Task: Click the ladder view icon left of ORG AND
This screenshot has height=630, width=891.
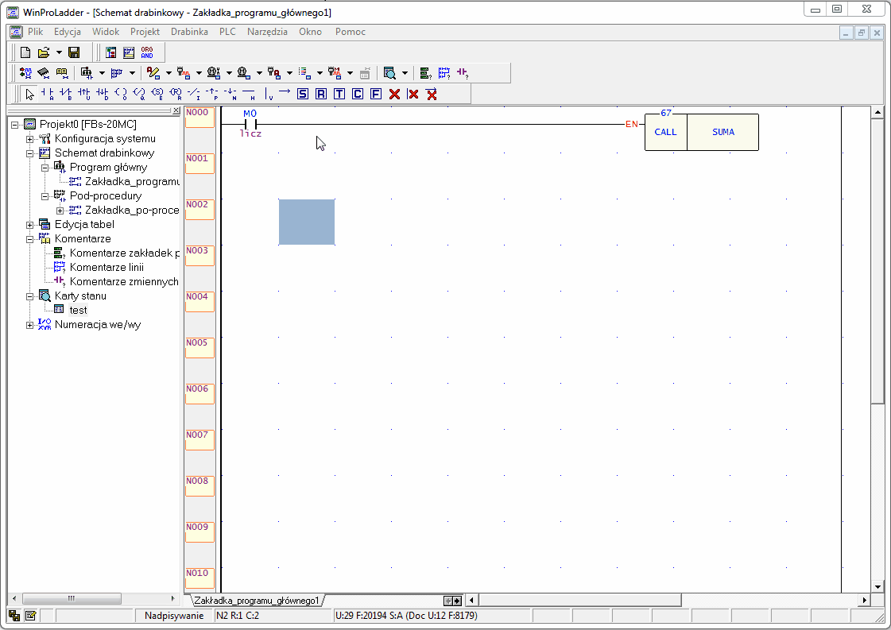Action: pyautogui.click(x=129, y=53)
